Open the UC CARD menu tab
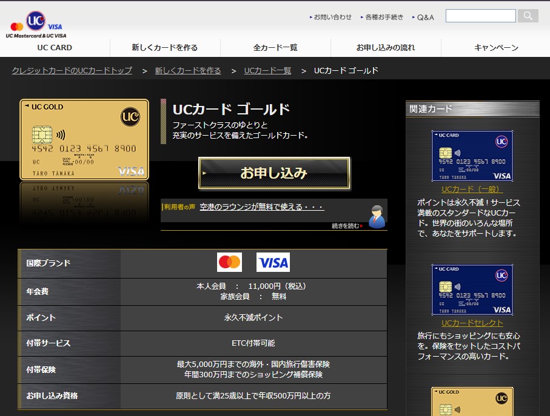This screenshot has height=416, width=550. (55, 47)
